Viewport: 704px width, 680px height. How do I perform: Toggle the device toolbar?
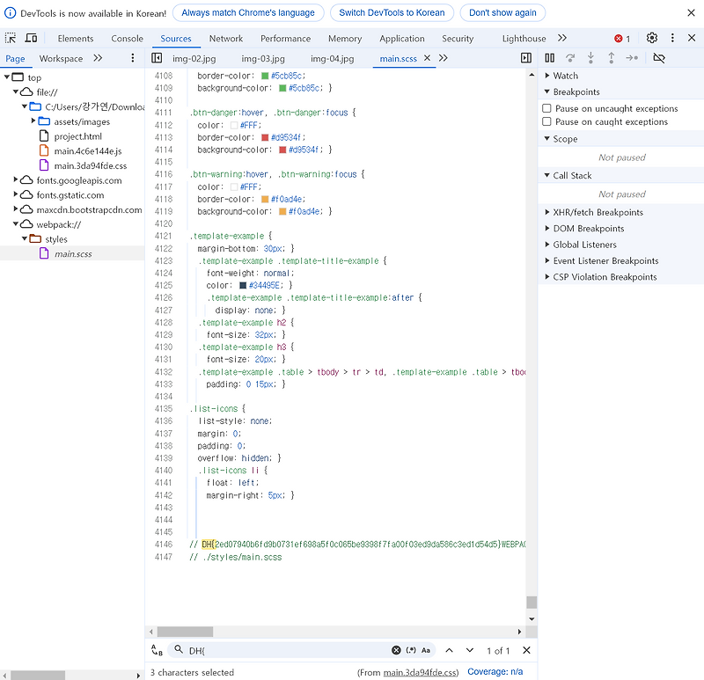(x=33, y=38)
